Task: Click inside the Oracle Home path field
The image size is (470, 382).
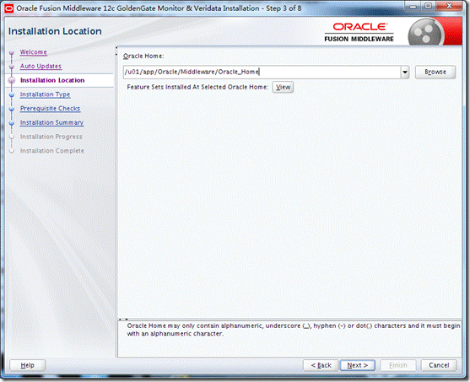Action: [x=262, y=72]
